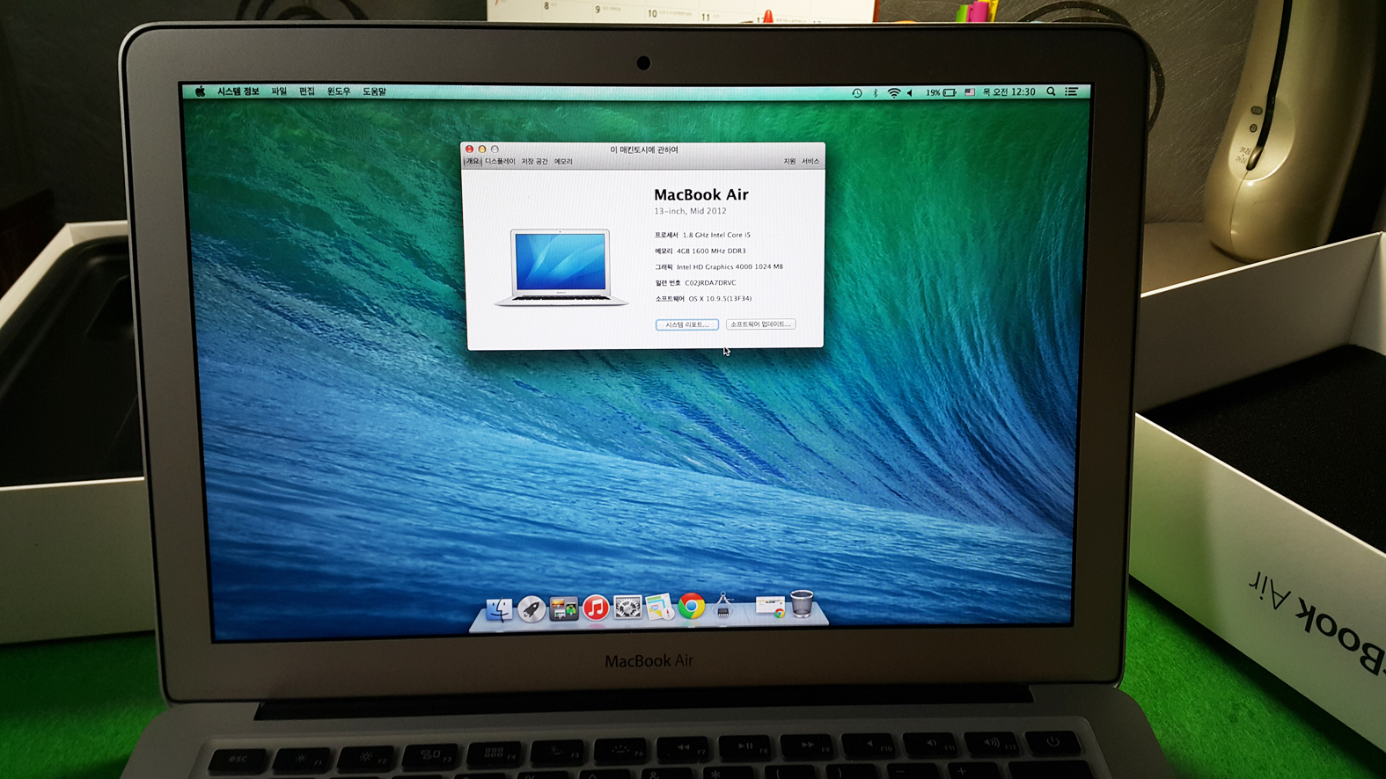Viewport: 1386px width, 779px height.
Task: Switch to the 디스플레이 tab
Action: pos(500,162)
